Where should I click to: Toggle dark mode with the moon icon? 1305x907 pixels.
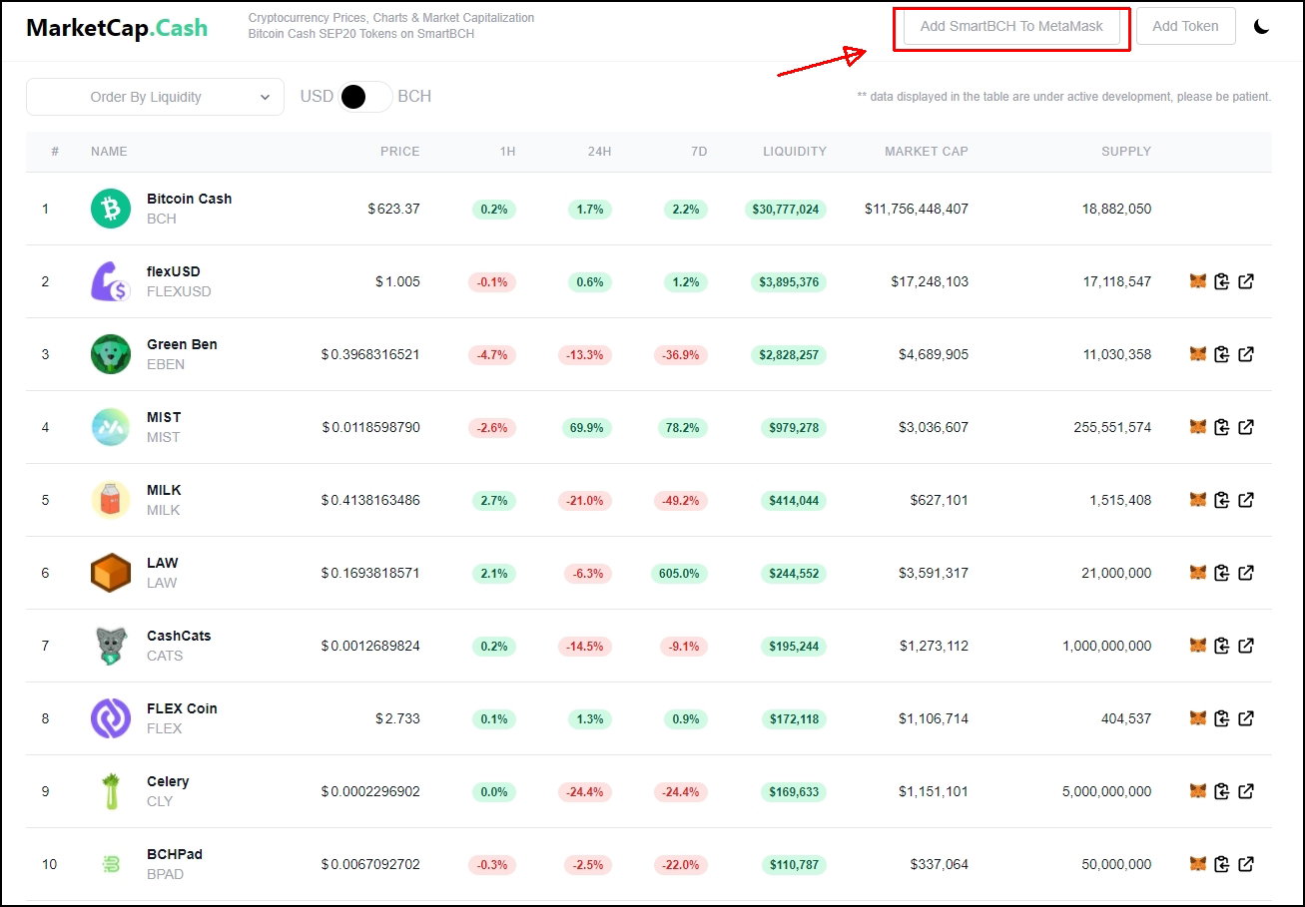pyautogui.click(x=1262, y=27)
